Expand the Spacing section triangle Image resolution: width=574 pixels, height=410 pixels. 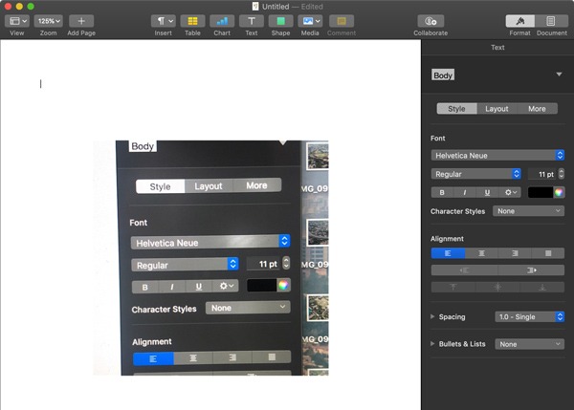point(432,316)
